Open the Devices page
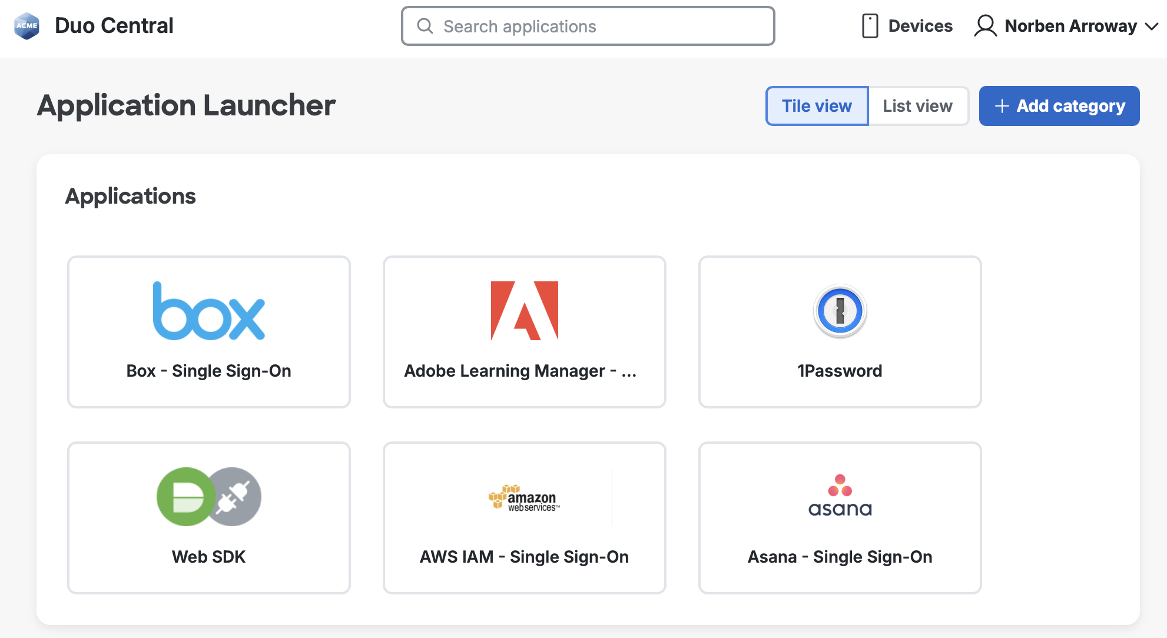The width and height of the screenshot is (1167, 638). tap(920, 26)
